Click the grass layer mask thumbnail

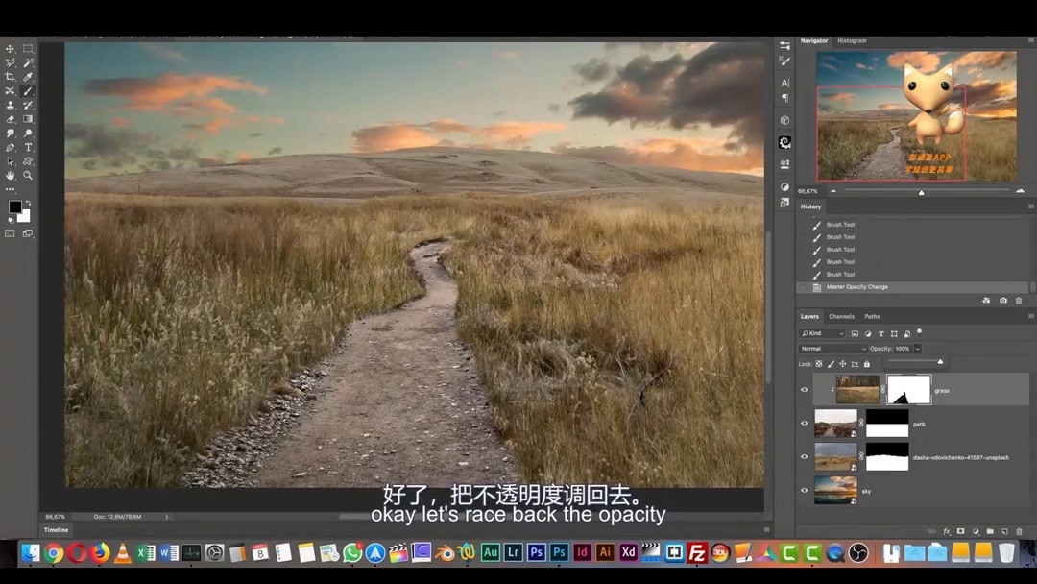[908, 389]
